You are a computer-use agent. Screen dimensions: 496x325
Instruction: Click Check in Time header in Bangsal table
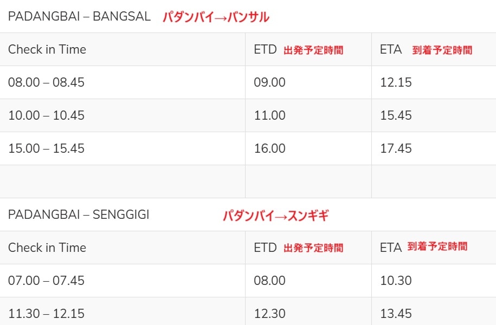click(47, 49)
